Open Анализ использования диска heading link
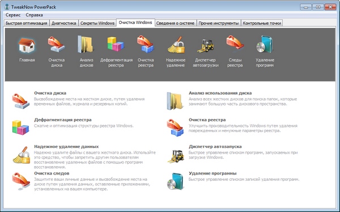The height and width of the screenshot is (212, 340). pos(220,93)
